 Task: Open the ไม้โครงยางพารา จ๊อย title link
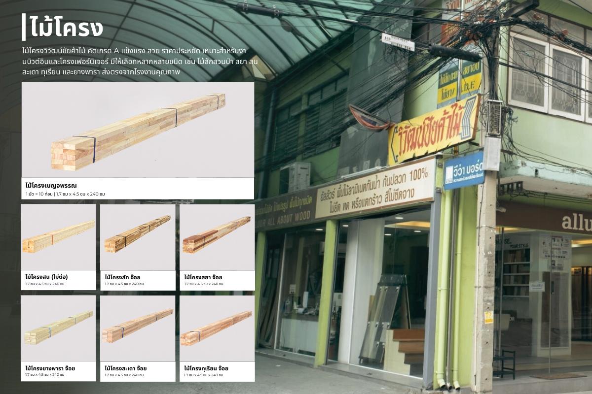(50, 368)
